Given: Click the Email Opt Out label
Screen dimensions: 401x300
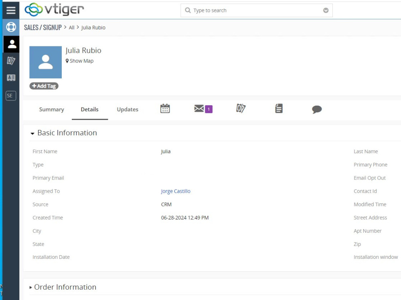Looking at the screenshot, I should pos(370,178).
